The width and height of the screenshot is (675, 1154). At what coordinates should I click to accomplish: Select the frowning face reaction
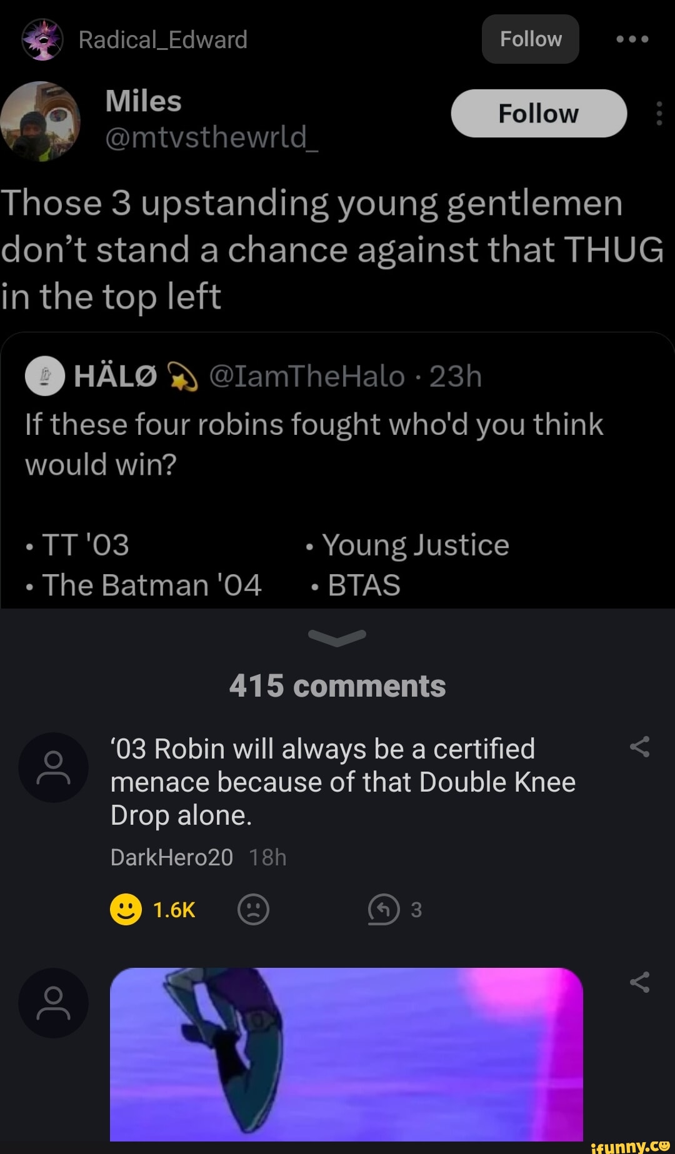pos(253,910)
